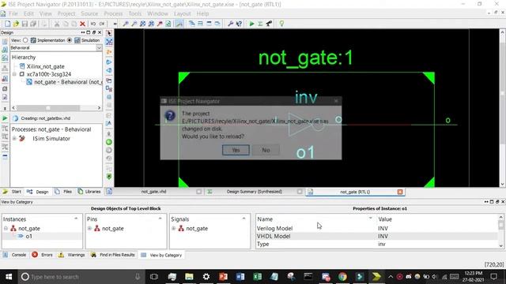Open the Console tab
506x284 pixels.
point(15,255)
